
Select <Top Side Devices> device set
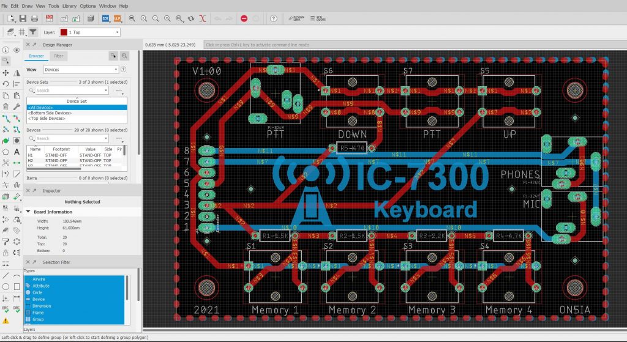tap(77, 118)
